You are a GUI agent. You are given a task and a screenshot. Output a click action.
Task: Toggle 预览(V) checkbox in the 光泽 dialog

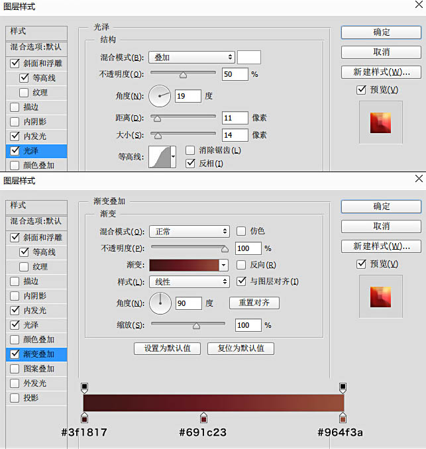point(361,89)
